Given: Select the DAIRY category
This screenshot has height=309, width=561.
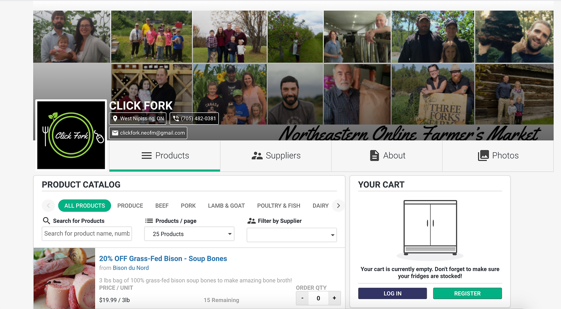Looking at the screenshot, I should pyautogui.click(x=320, y=205).
